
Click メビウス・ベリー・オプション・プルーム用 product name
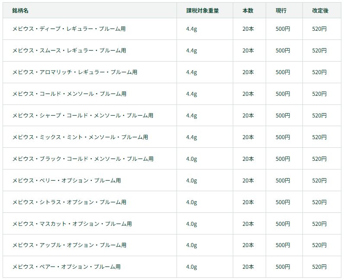click(66, 181)
